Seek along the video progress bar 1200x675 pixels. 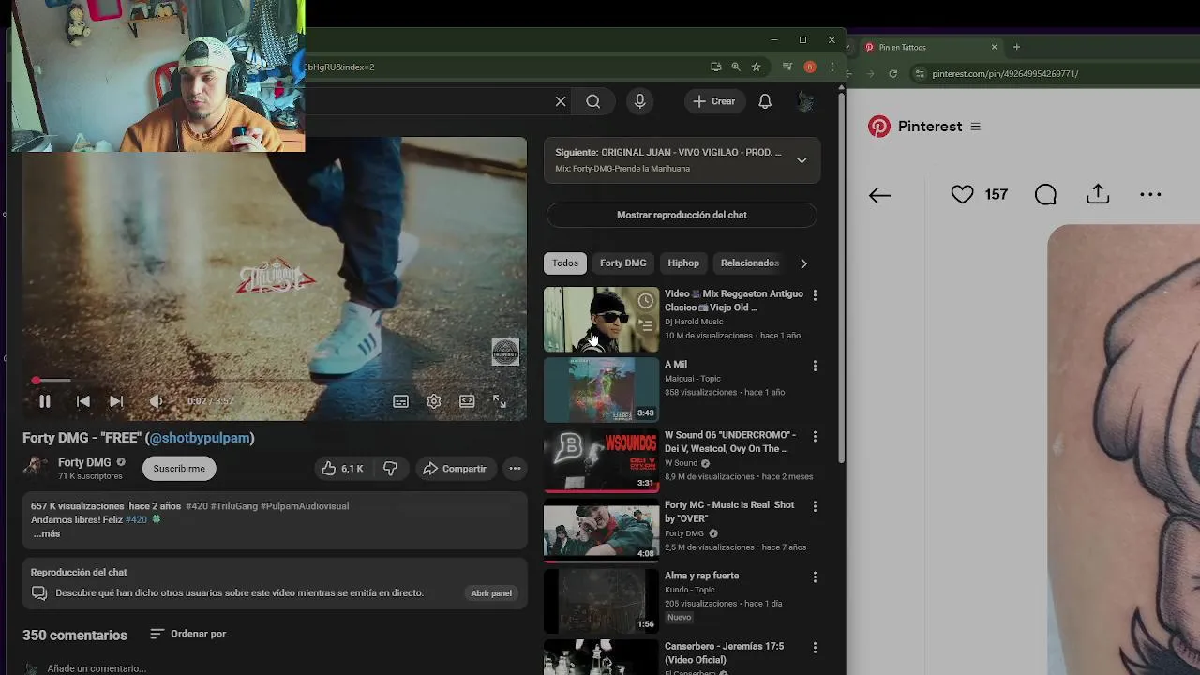click(x=275, y=381)
